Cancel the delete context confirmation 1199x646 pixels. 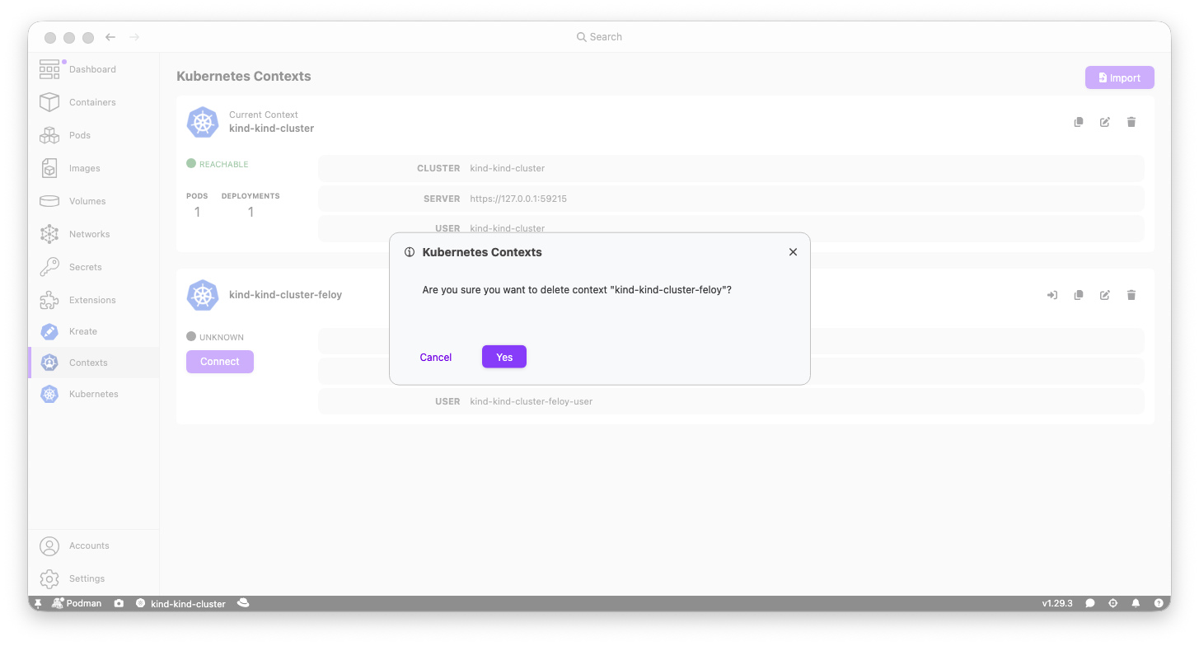(436, 357)
